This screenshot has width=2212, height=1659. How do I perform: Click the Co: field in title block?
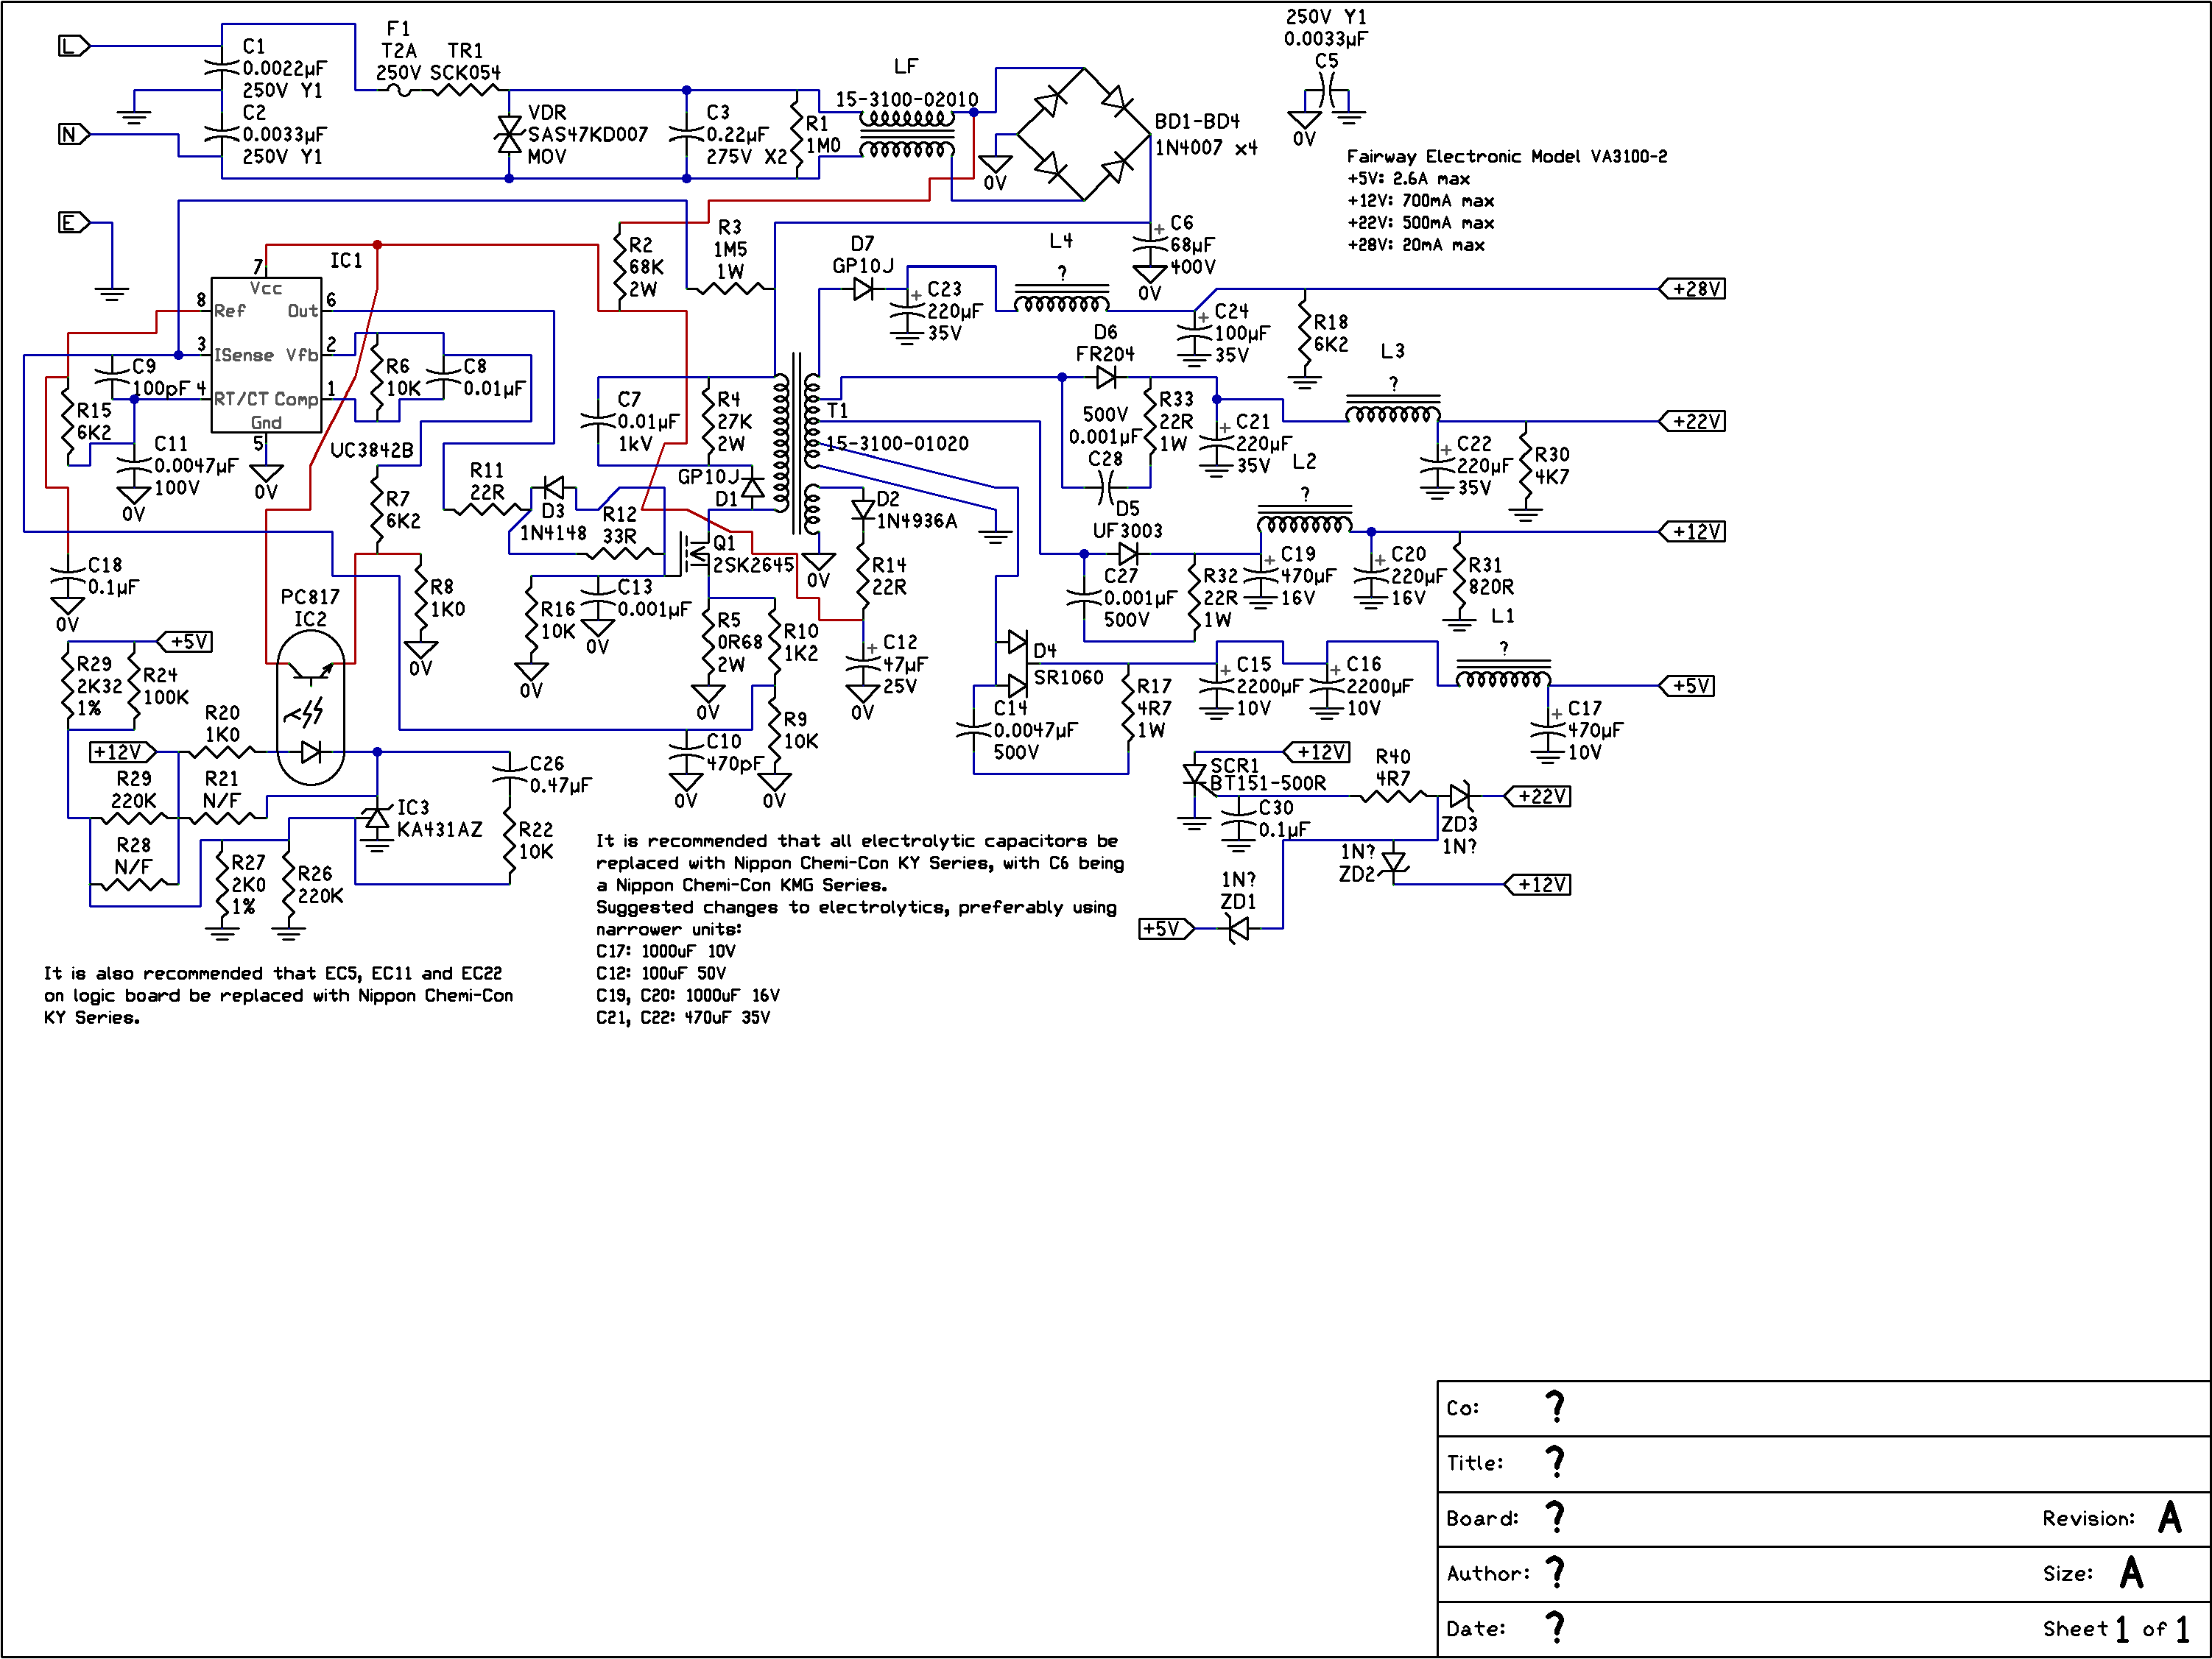[x=1823, y=1408]
